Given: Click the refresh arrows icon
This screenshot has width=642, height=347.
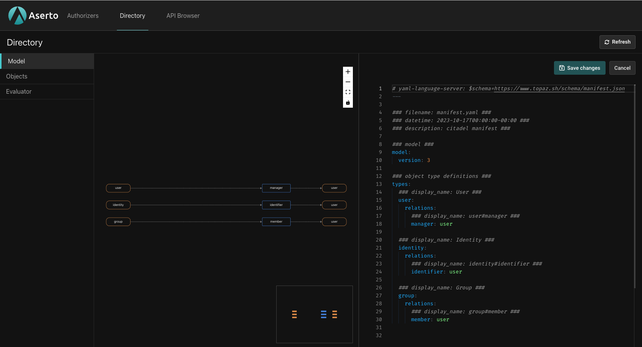Looking at the screenshot, I should [607, 42].
